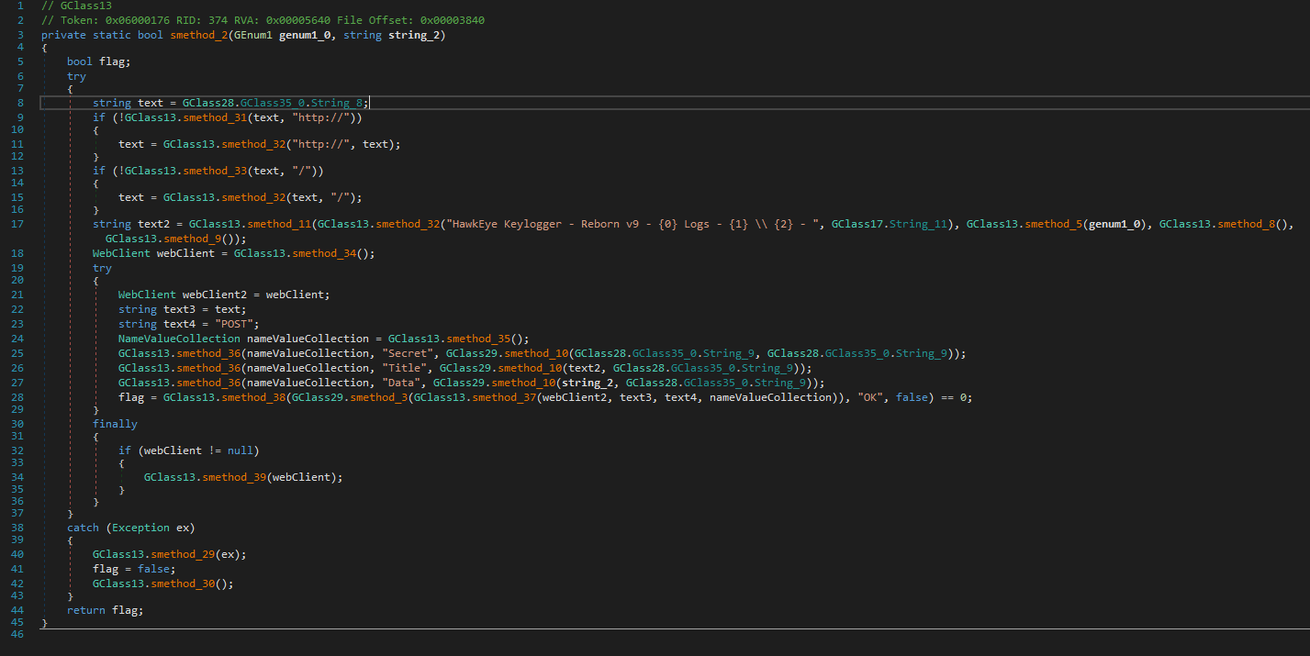Click the GEnum1 parameter type
The width and height of the screenshot is (1310, 656).
[x=253, y=36]
